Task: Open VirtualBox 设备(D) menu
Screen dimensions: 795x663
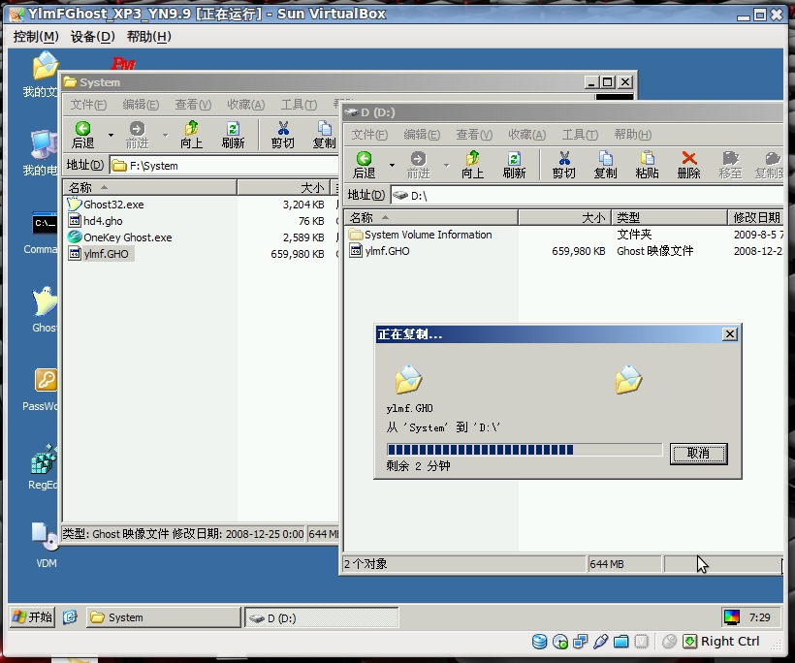Action: pyautogui.click(x=93, y=37)
